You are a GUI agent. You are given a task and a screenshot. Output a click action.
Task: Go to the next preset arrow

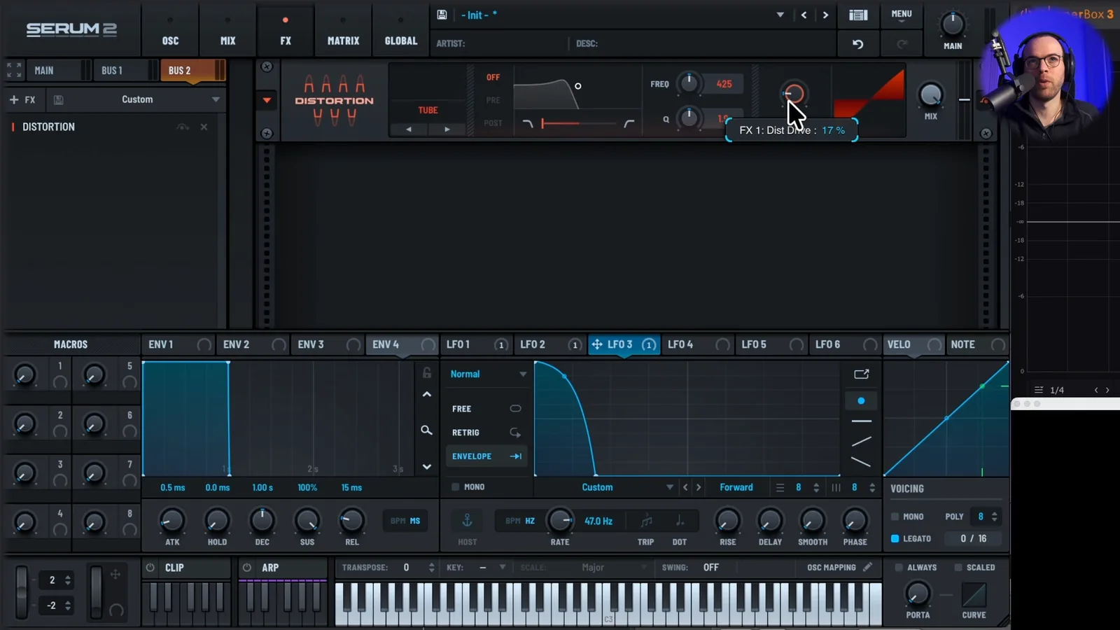(x=825, y=15)
